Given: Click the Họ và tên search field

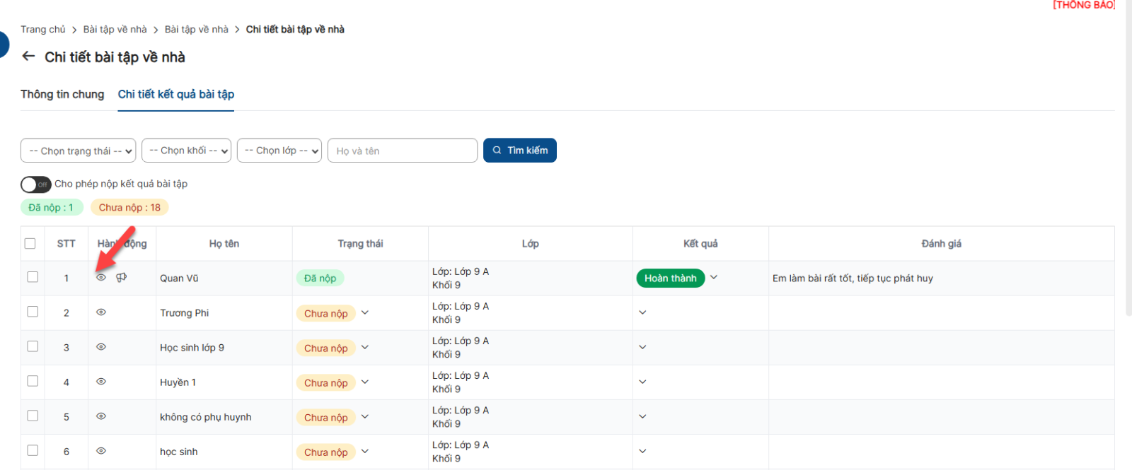Looking at the screenshot, I should pos(402,151).
